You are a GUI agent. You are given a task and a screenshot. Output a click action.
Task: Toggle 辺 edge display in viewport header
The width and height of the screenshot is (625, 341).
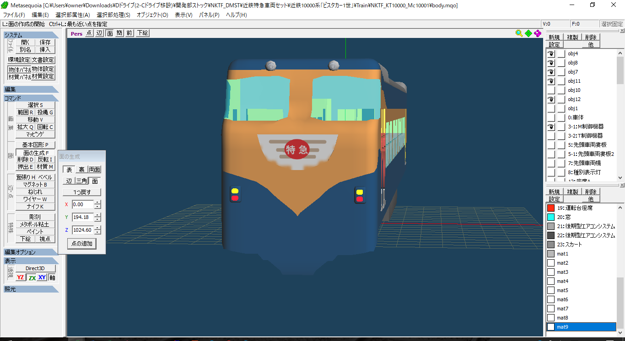click(99, 33)
